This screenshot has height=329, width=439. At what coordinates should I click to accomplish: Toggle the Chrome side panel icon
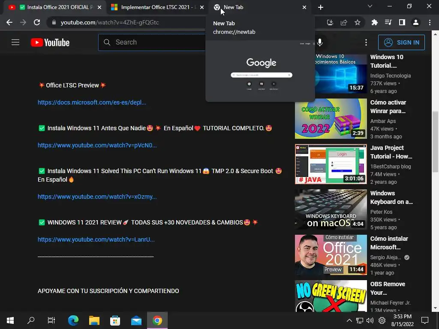[x=402, y=22]
